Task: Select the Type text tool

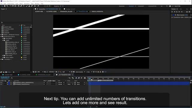Action: (x=24, y=6)
